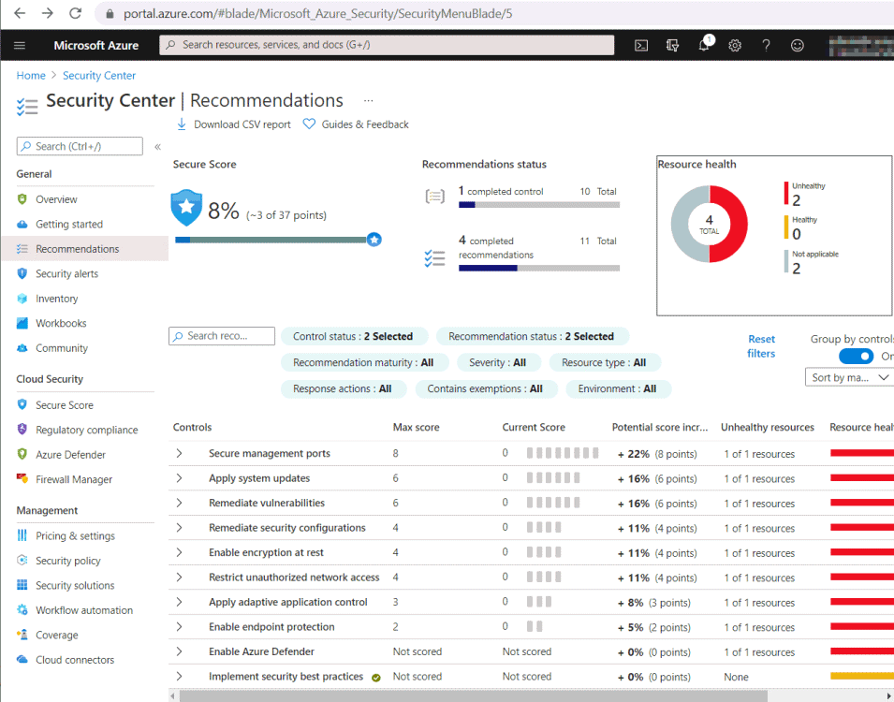Go to the Home breadcrumb link
The width and height of the screenshot is (894, 702).
(31, 75)
